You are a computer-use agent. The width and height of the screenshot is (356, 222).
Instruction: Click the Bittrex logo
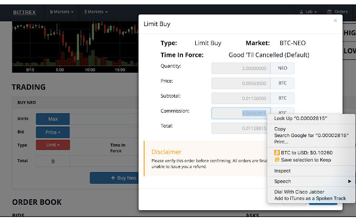tap(24, 12)
